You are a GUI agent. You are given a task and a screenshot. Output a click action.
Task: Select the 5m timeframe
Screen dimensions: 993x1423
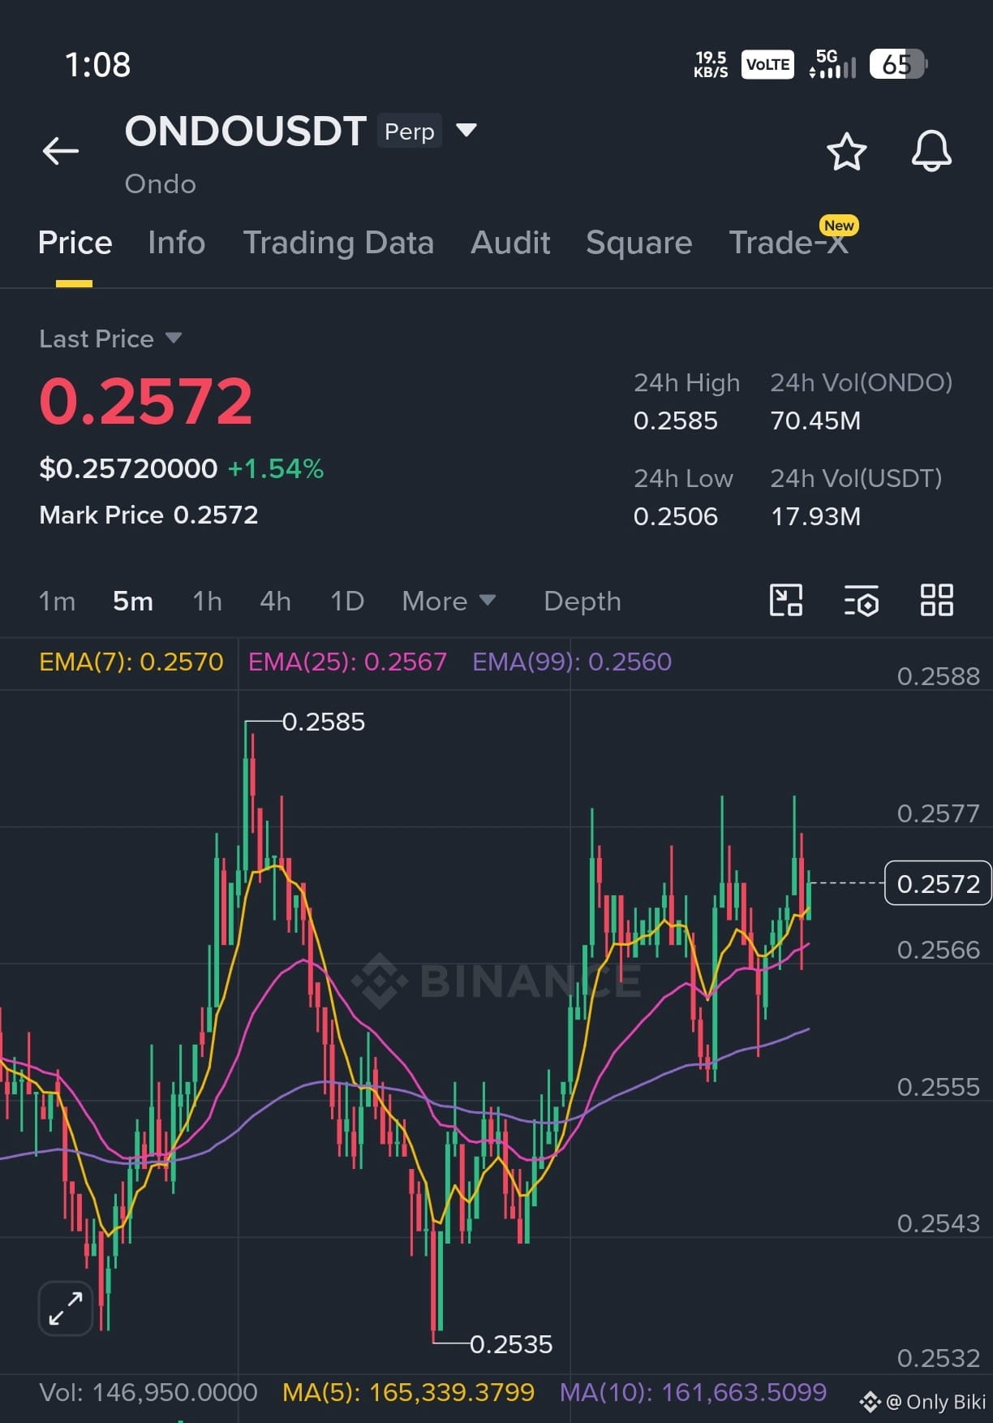pyautogui.click(x=133, y=602)
